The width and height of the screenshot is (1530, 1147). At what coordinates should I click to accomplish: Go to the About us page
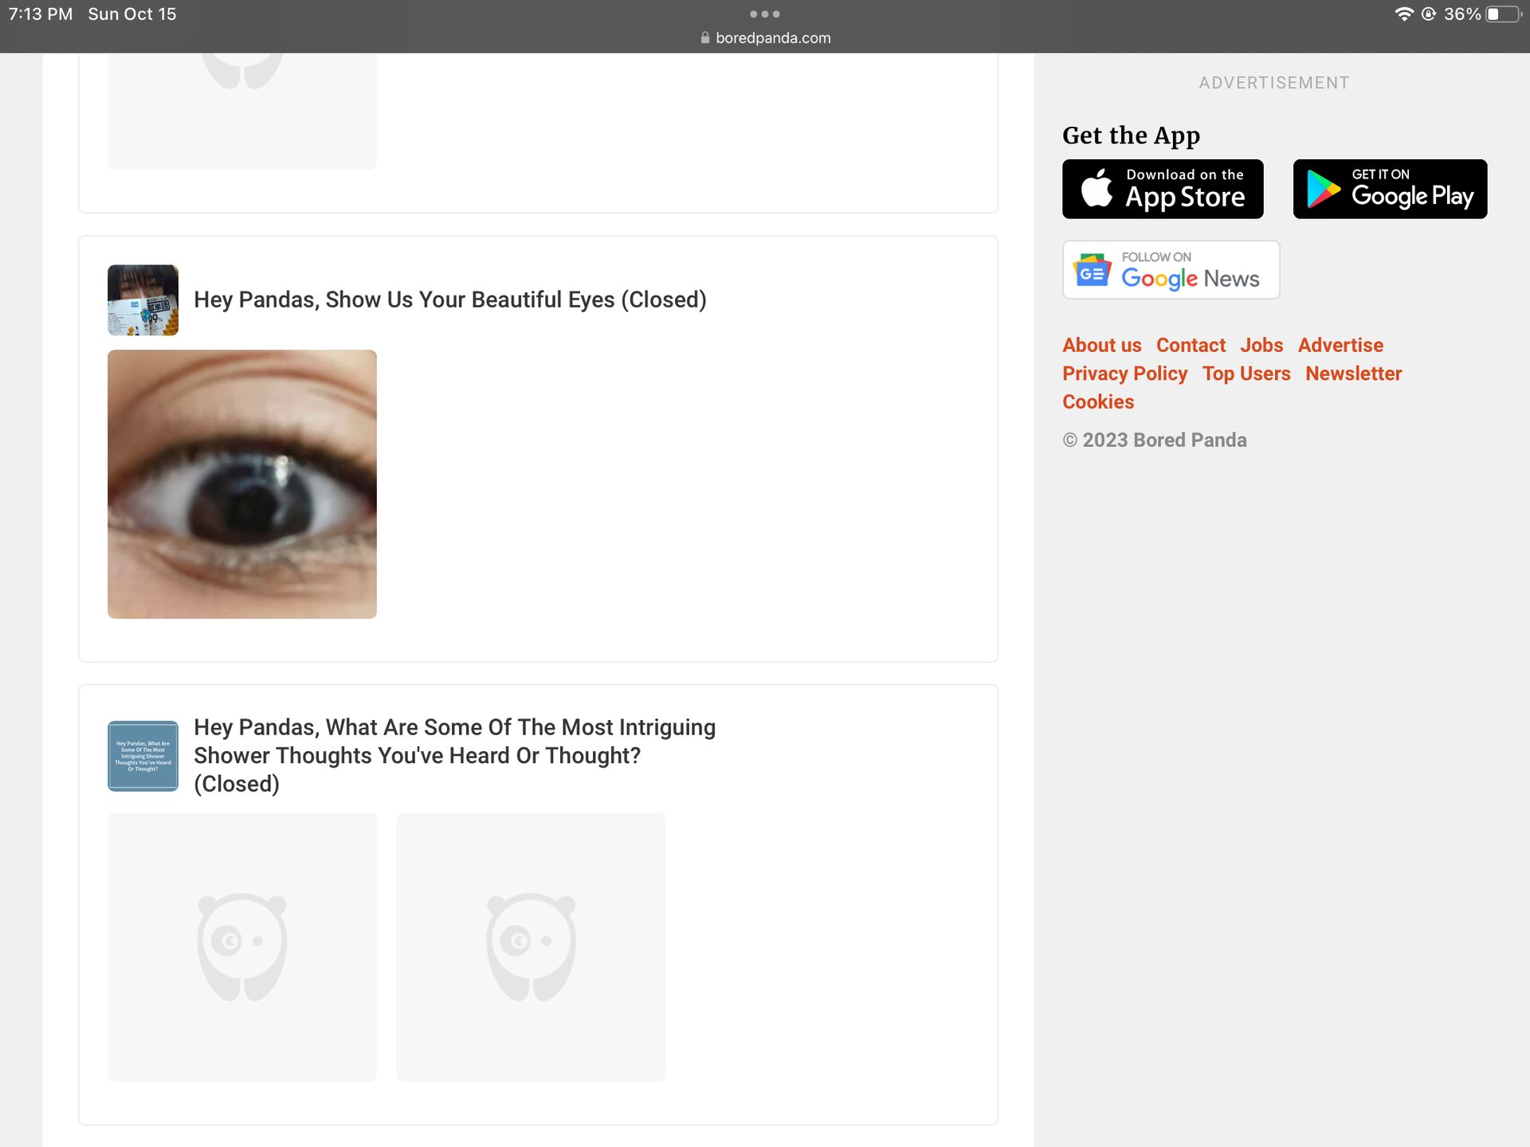(1101, 345)
